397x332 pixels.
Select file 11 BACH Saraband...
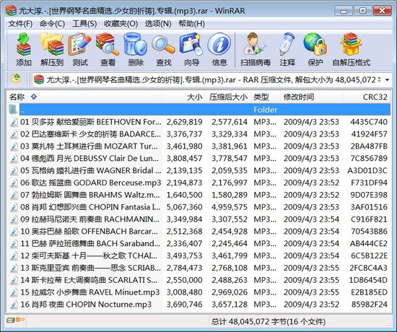199,243
